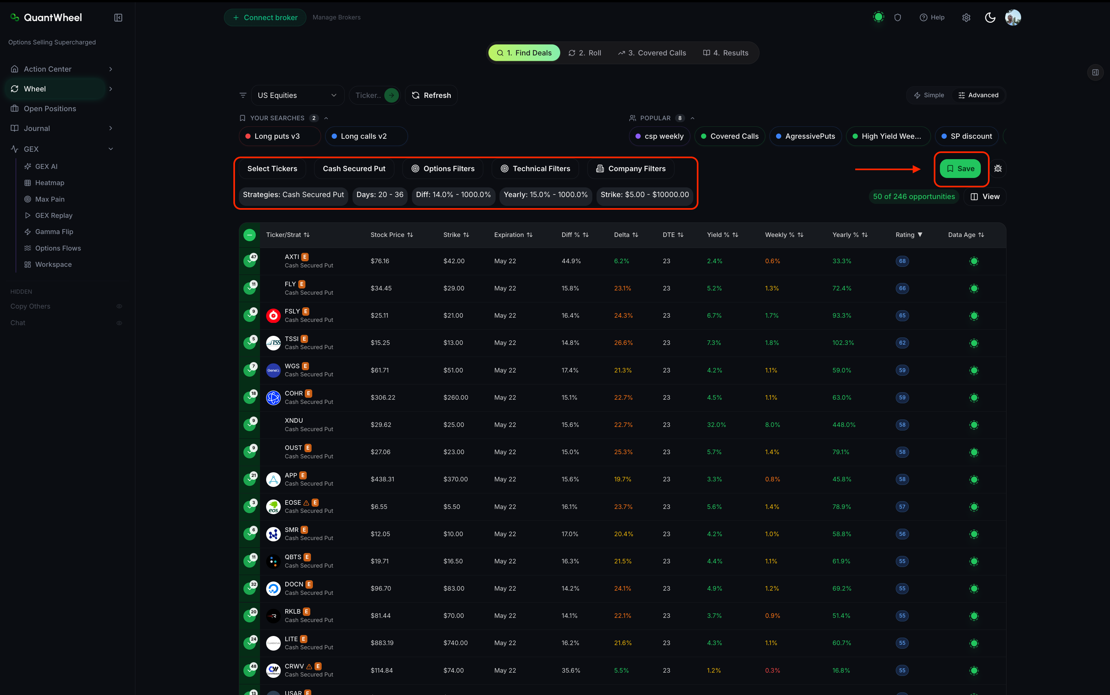
Task: Show the hidden Chat item
Action: 119,323
